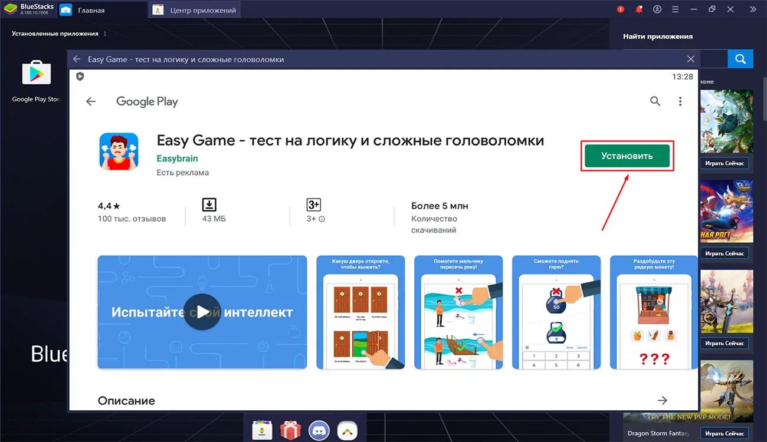Viewport: 767px width, 442px height.
Task: Open the Раздобудьте эту редкую монету screenshot
Action: (654, 312)
